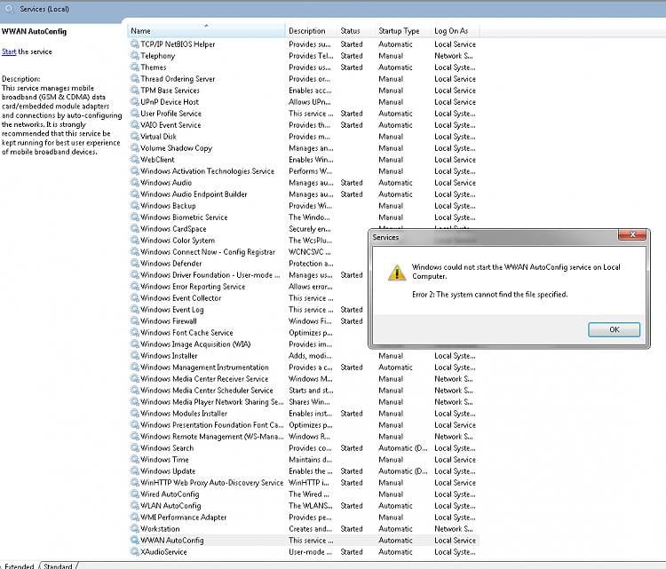Click the gear icon for Thread Ordering Server
666x569 pixels.
pos(135,78)
